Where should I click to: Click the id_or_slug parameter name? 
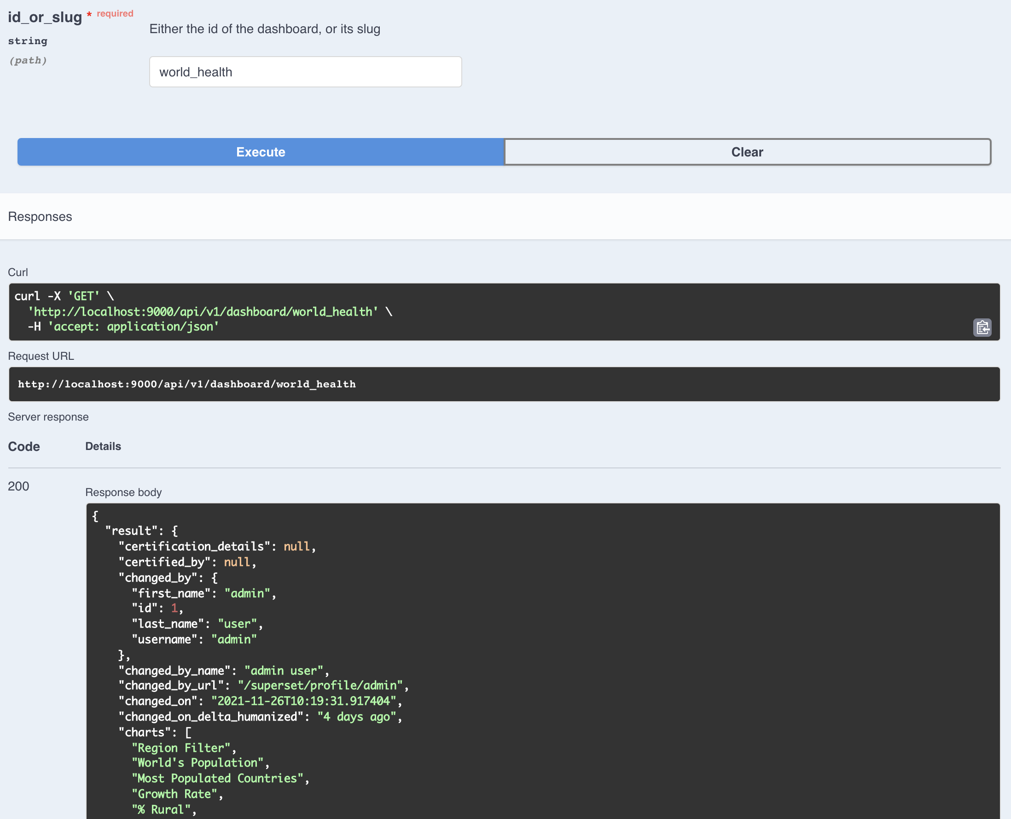point(45,17)
